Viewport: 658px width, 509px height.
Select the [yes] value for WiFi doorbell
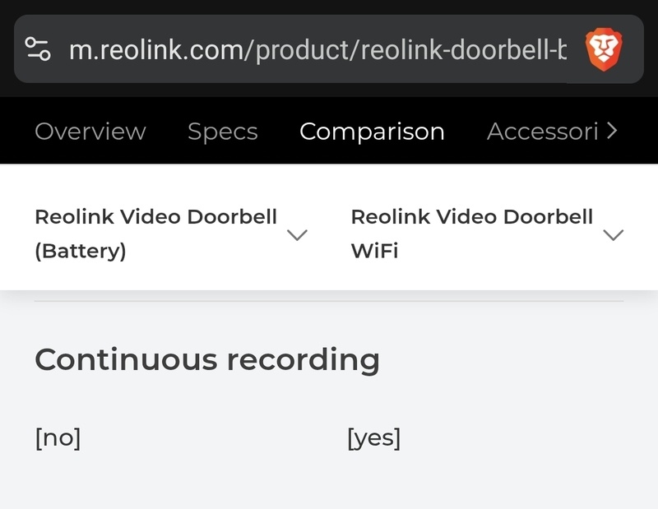[373, 438]
